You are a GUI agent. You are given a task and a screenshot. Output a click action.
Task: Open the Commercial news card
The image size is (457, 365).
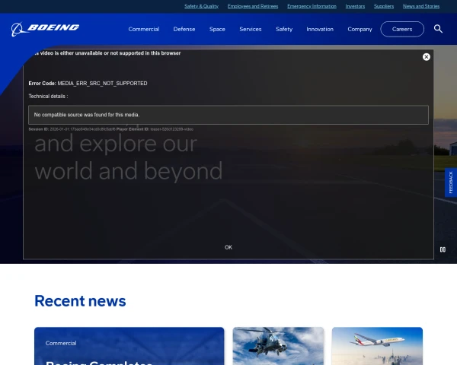(x=129, y=346)
